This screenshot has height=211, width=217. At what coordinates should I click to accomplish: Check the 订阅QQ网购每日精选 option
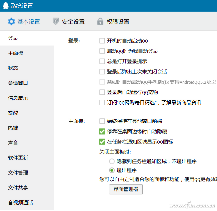102,103
